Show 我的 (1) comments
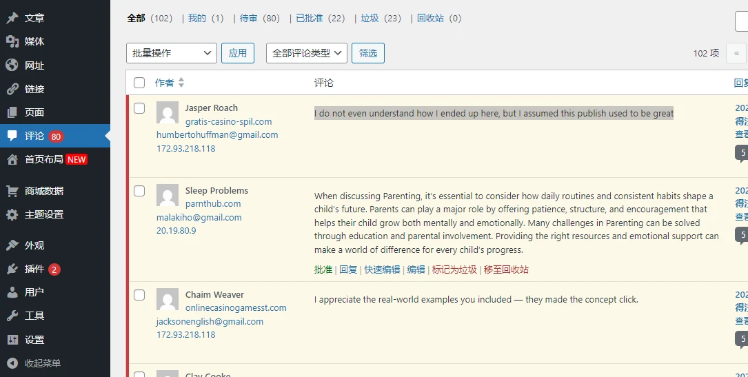Viewport: 748px width, 377px height. point(205,18)
